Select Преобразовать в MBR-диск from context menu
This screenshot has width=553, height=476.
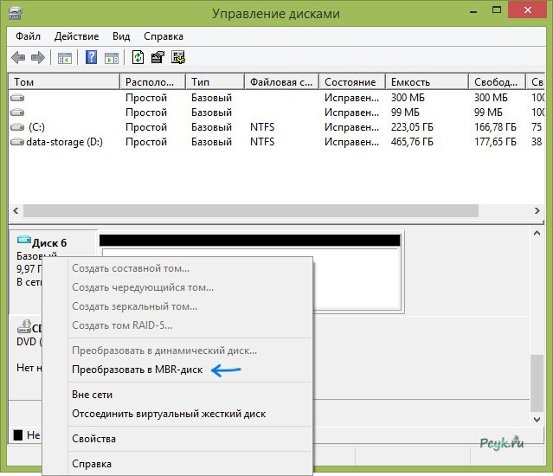click(137, 370)
